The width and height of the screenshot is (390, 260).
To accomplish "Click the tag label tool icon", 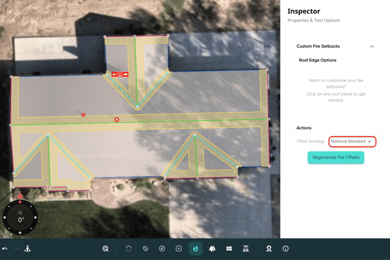I will (146, 248).
